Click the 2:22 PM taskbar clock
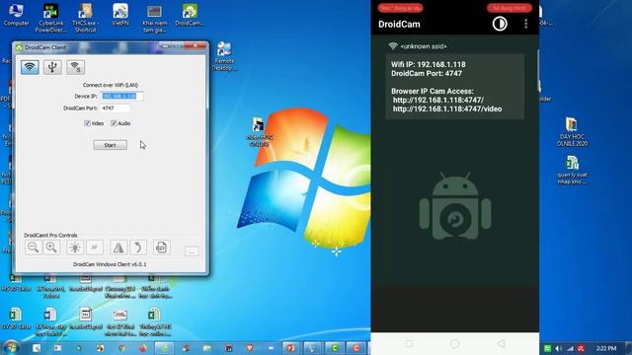This screenshot has width=632, height=355. click(606, 348)
